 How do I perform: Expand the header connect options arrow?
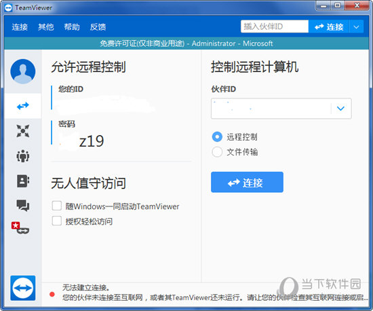coord(356,26)
